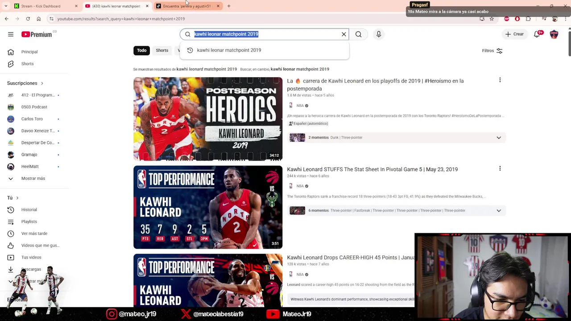This screenshot has height=321, width=571.
Task: Open the YouTube hamburger guide menu
Action: [11, 34]
